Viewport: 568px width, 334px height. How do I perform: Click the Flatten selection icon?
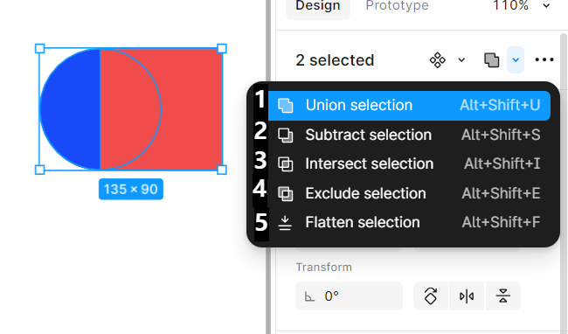285,223
